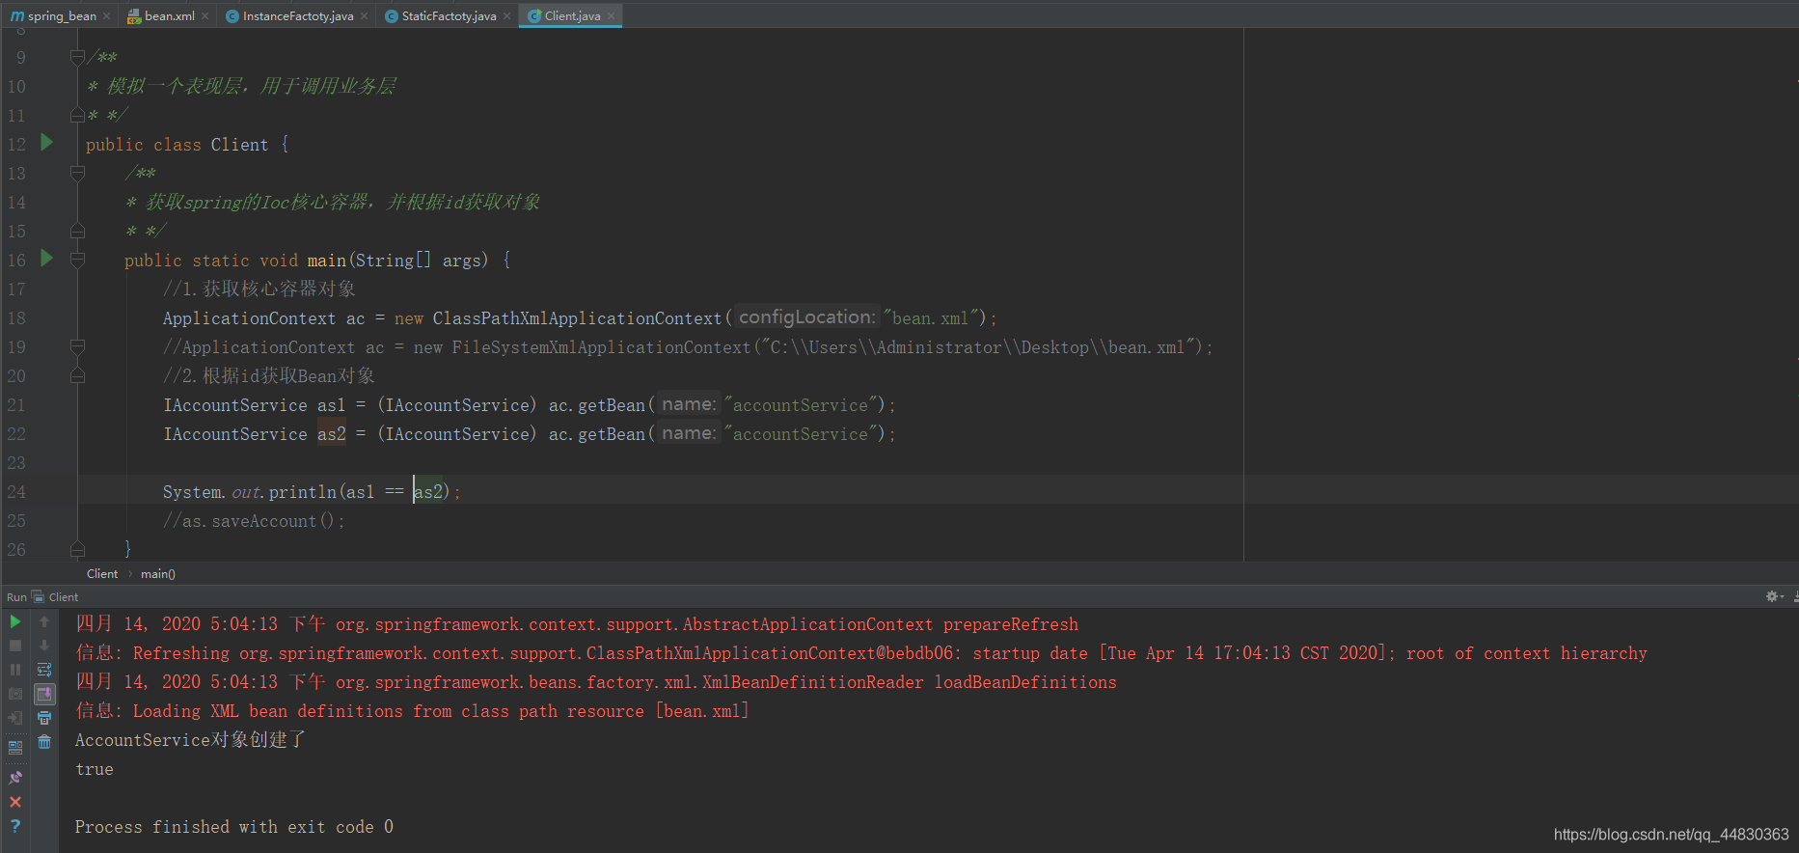Click fold end marker on line 20

tap(77, 375)
